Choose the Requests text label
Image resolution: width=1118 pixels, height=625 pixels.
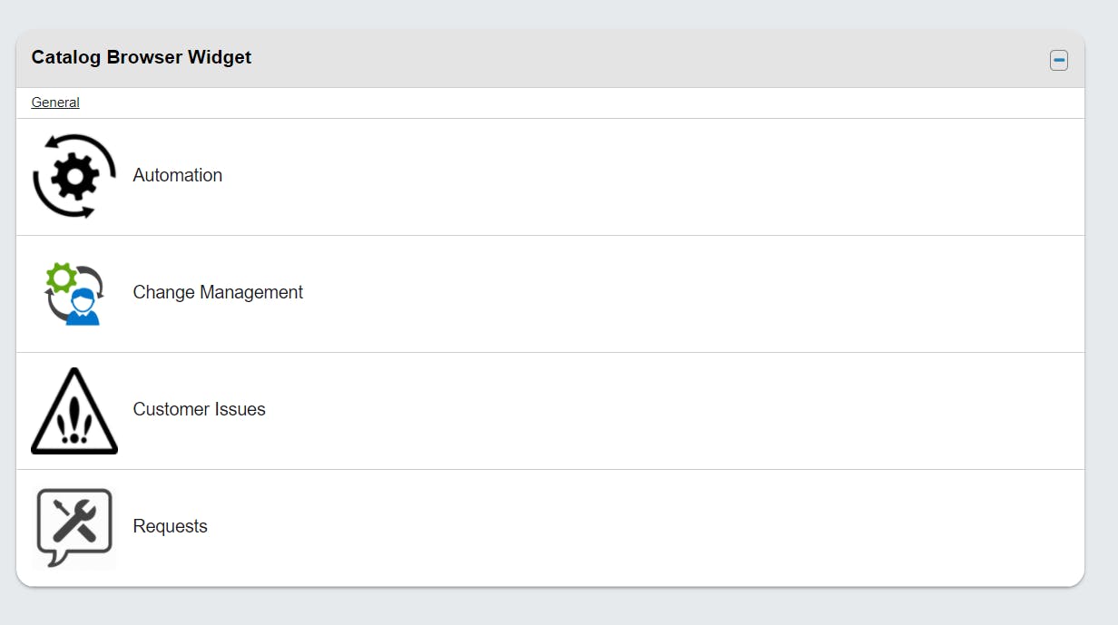point(171,526)
